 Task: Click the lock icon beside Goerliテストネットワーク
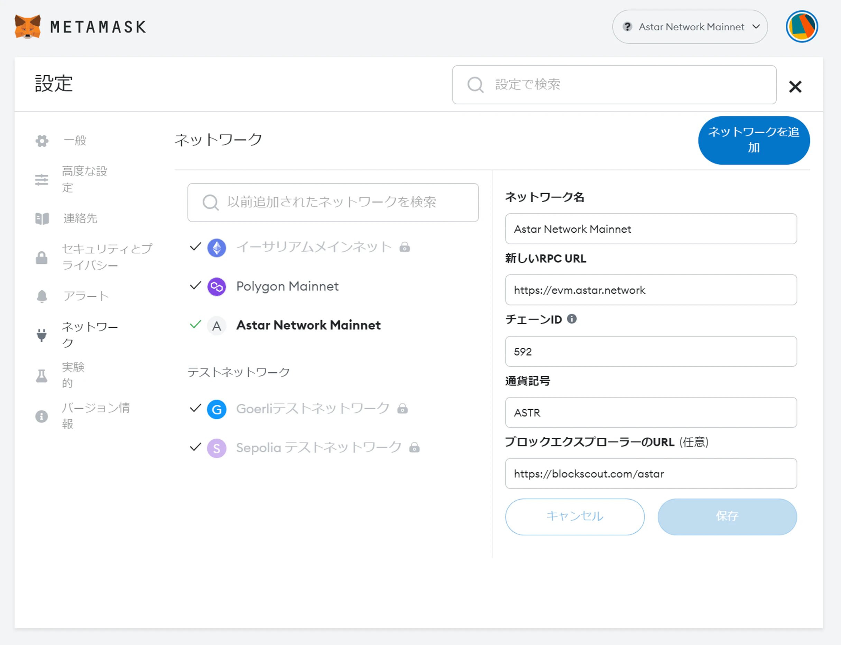tap(402, 409)
